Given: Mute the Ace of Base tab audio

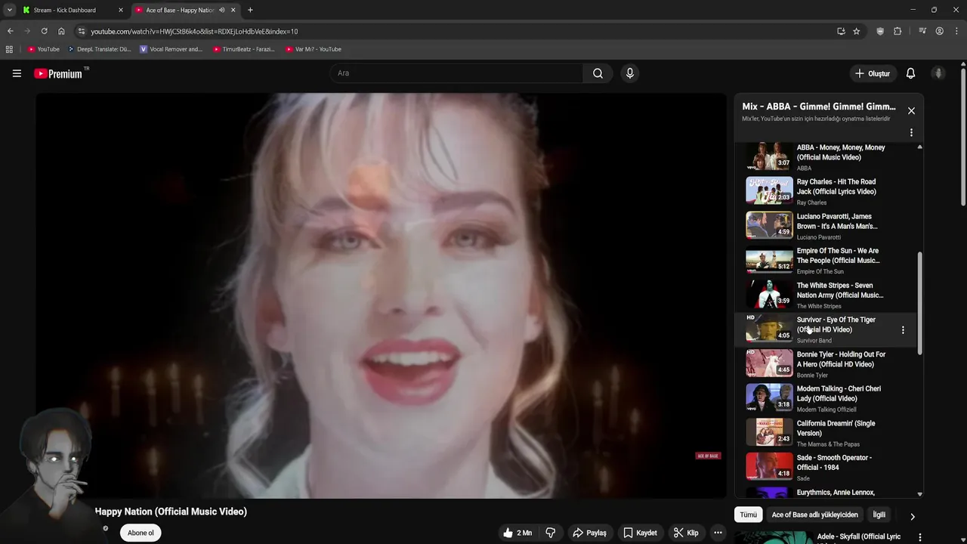Looking at the screenshot, I should click(221, 10).
